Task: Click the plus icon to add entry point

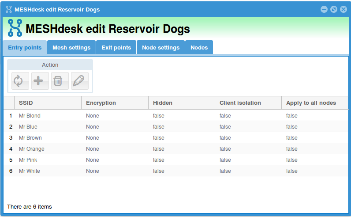Action: pos(40,81)
